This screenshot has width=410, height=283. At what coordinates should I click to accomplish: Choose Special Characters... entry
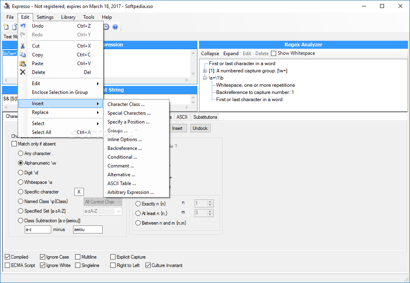(136, 113)
